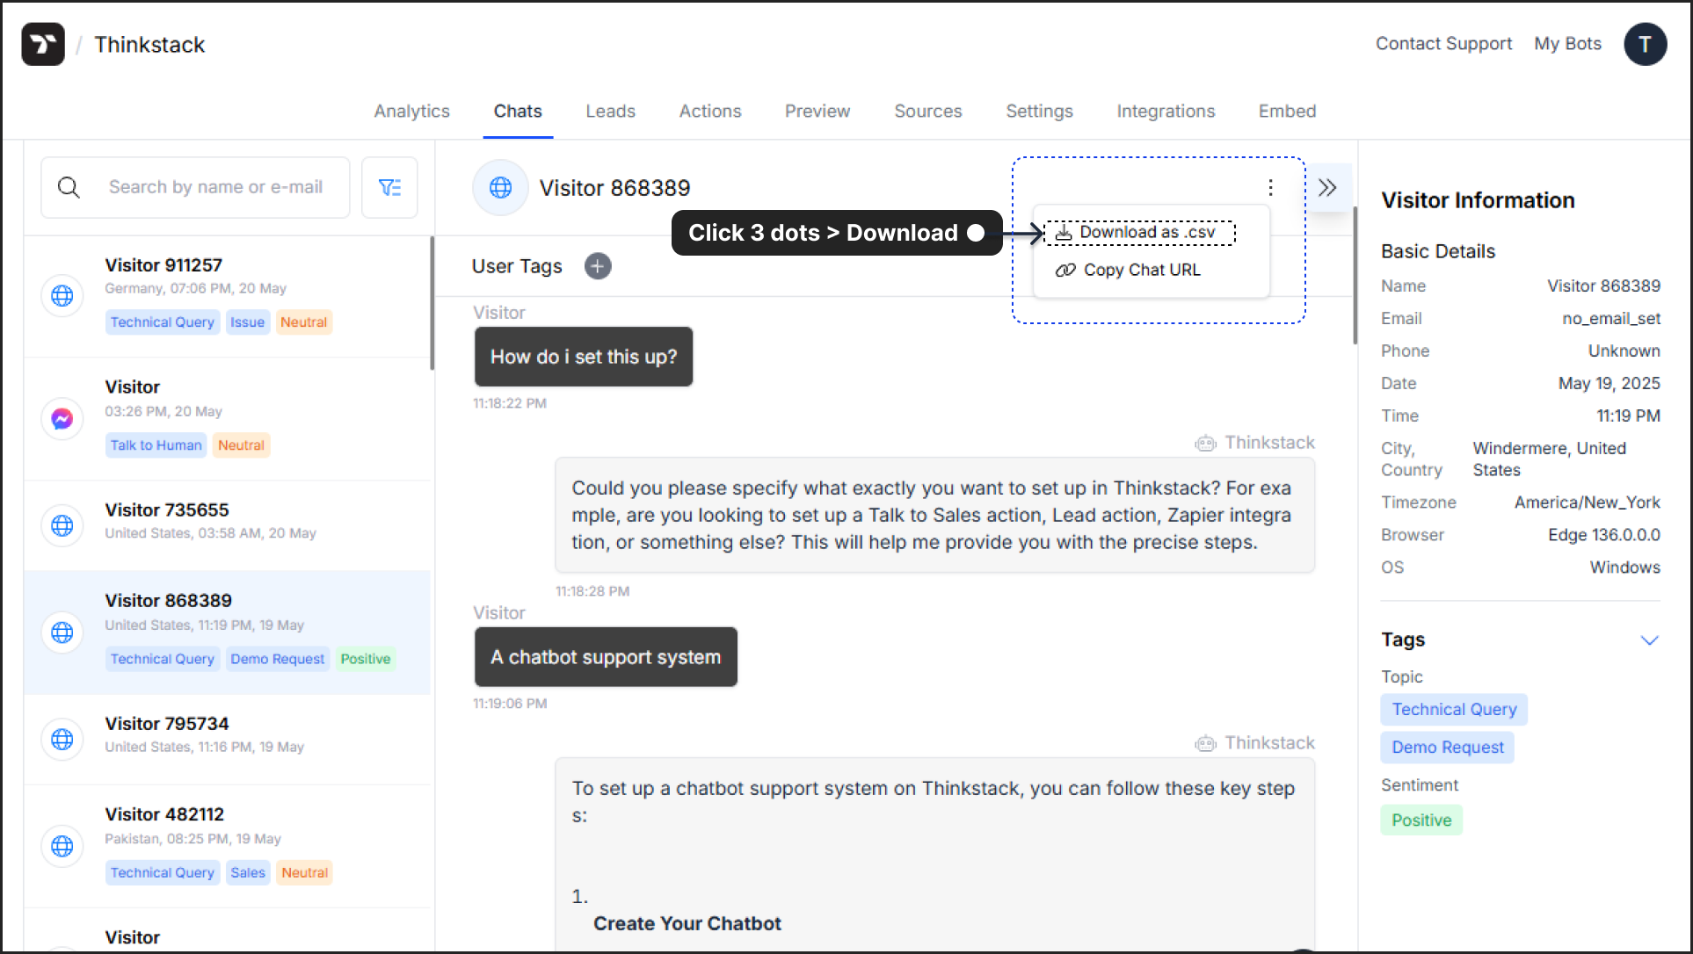This screenshot has height=954, width=1693.
Task: Open Visitor 735655 conversation
Action: [227, 525]
